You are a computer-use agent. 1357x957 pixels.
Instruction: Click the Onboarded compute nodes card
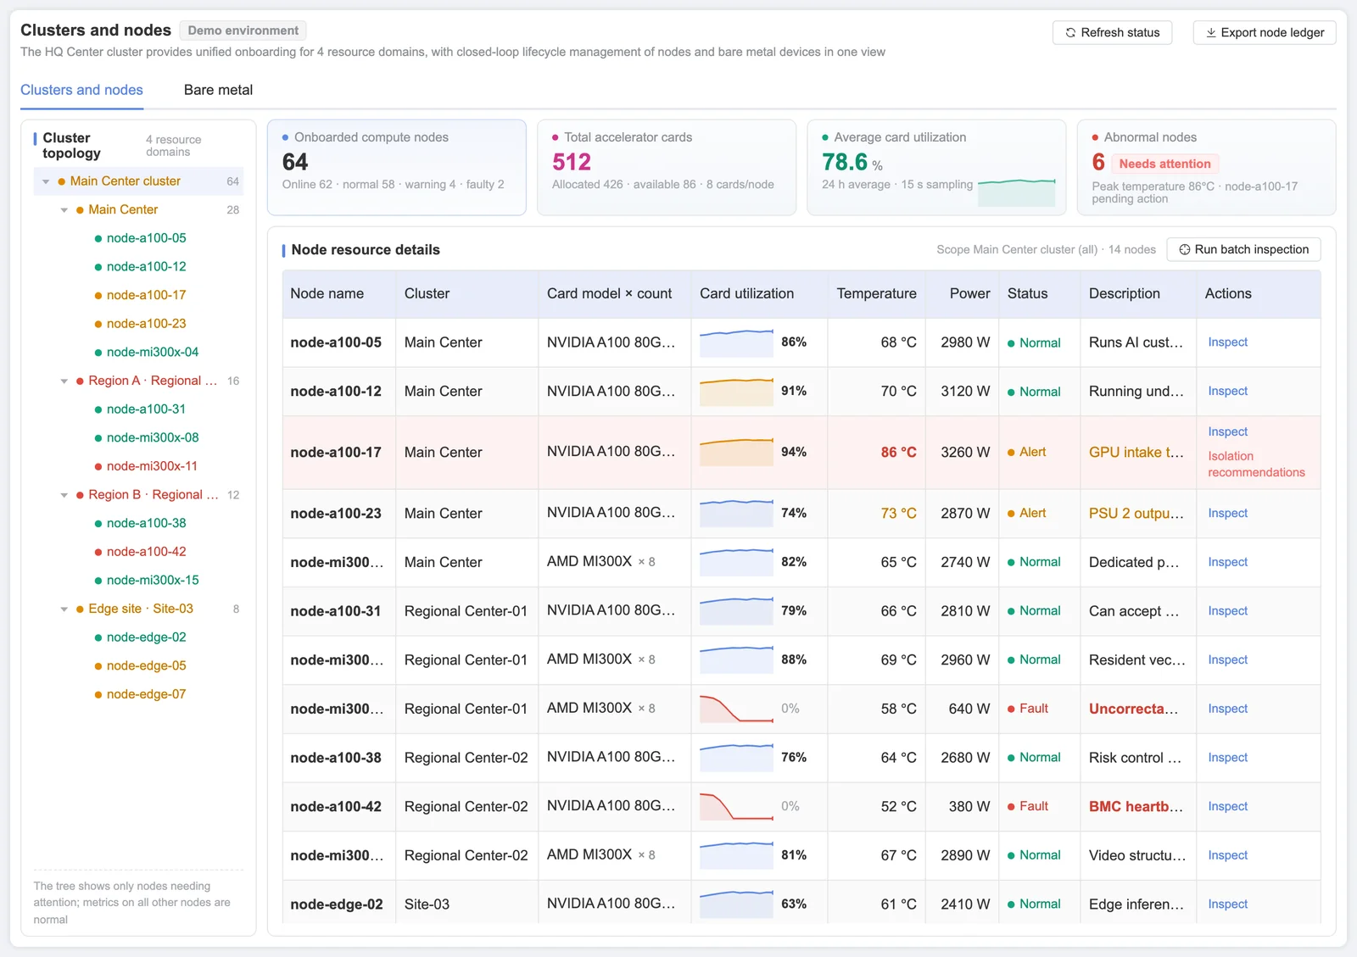pyautogui.click(x=397, y=167)
